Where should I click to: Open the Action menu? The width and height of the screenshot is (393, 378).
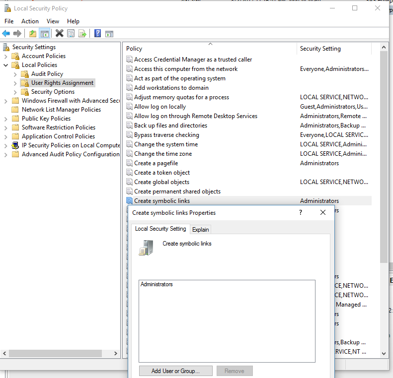coord(30,21)
